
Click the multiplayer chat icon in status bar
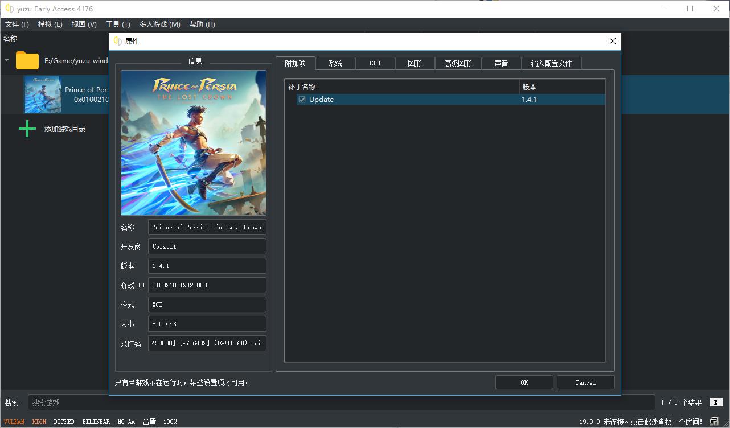[713, 422]
